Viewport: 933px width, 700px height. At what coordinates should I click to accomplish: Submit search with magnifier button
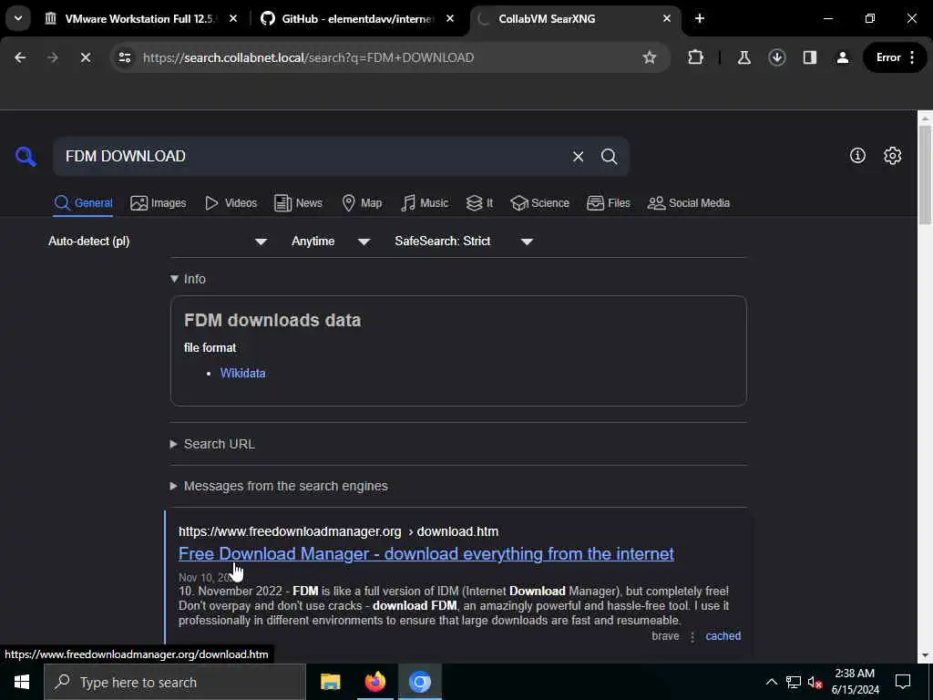pos(609,157)
